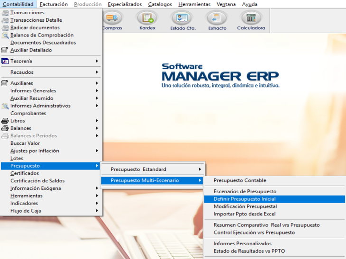Screen dimensions: 346x259
Task: Click the Transacciones menu icon
Action: [x=5, y=13]
